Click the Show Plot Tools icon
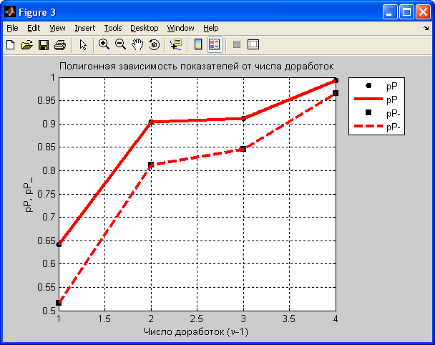The height and width of the screenshot is (345, 435). point(253,44)
